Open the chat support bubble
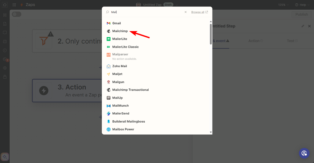The height and width of the screenshot is (163, 314). (304, 153)
